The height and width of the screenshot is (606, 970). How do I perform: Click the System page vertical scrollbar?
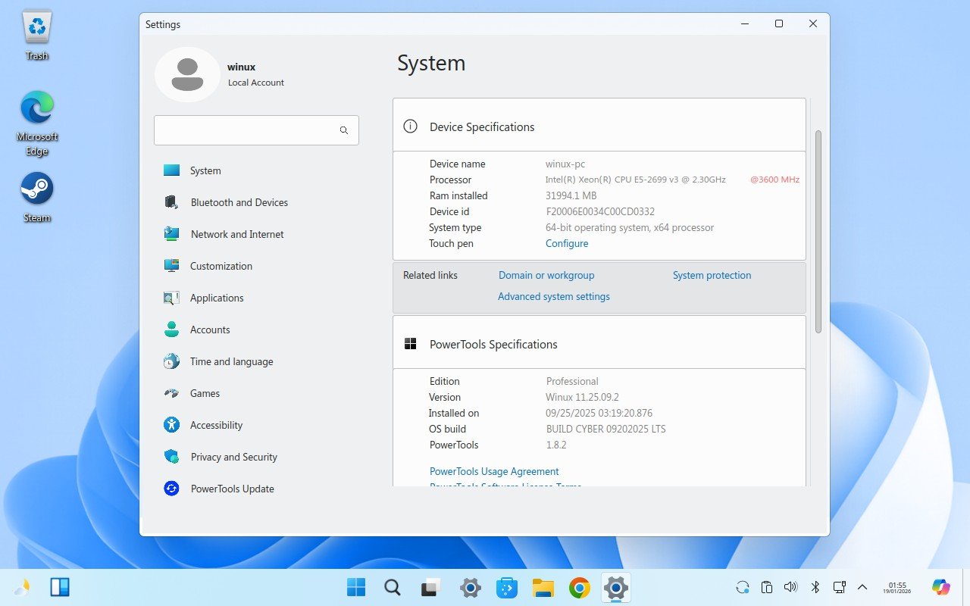818,231
